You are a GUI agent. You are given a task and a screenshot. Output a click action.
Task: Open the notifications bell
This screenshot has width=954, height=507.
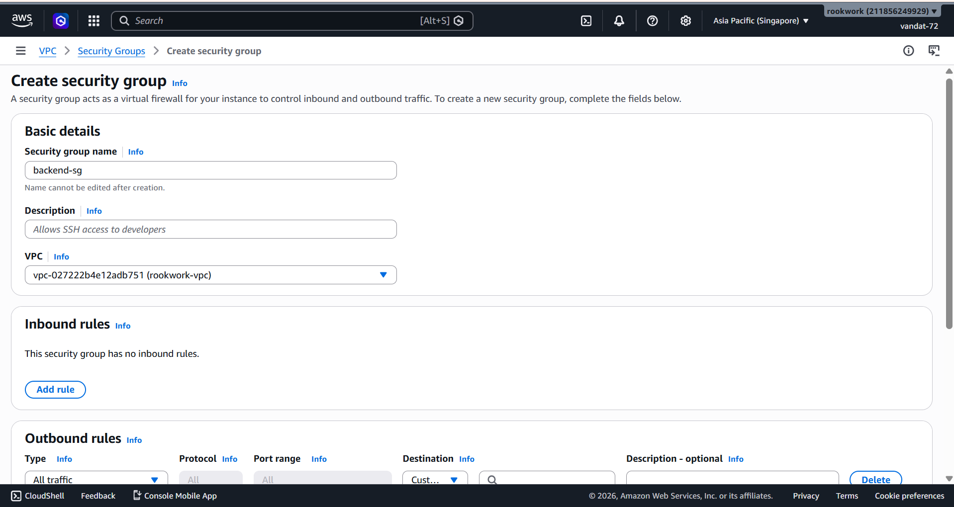619,20
